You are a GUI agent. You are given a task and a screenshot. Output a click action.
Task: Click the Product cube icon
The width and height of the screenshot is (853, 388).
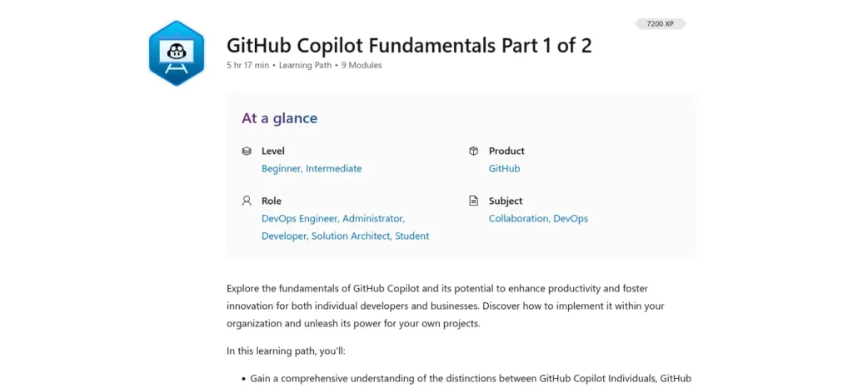[474, 151]
